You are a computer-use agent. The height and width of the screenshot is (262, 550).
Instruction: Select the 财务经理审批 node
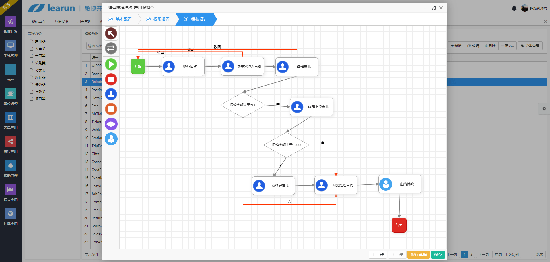pyautogui.click(x=336, y=185)
